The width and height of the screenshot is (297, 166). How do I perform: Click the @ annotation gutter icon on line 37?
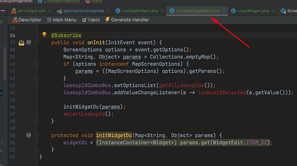click(29, 42)
